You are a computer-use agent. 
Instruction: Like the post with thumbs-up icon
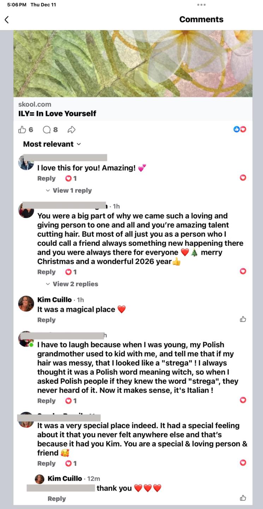pos(22,130)
